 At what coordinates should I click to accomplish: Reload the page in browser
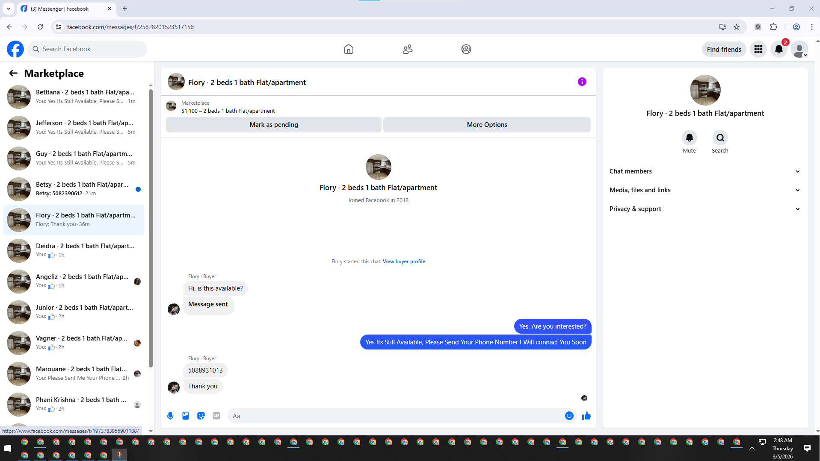pyautogui.click(x=40, y=27)
